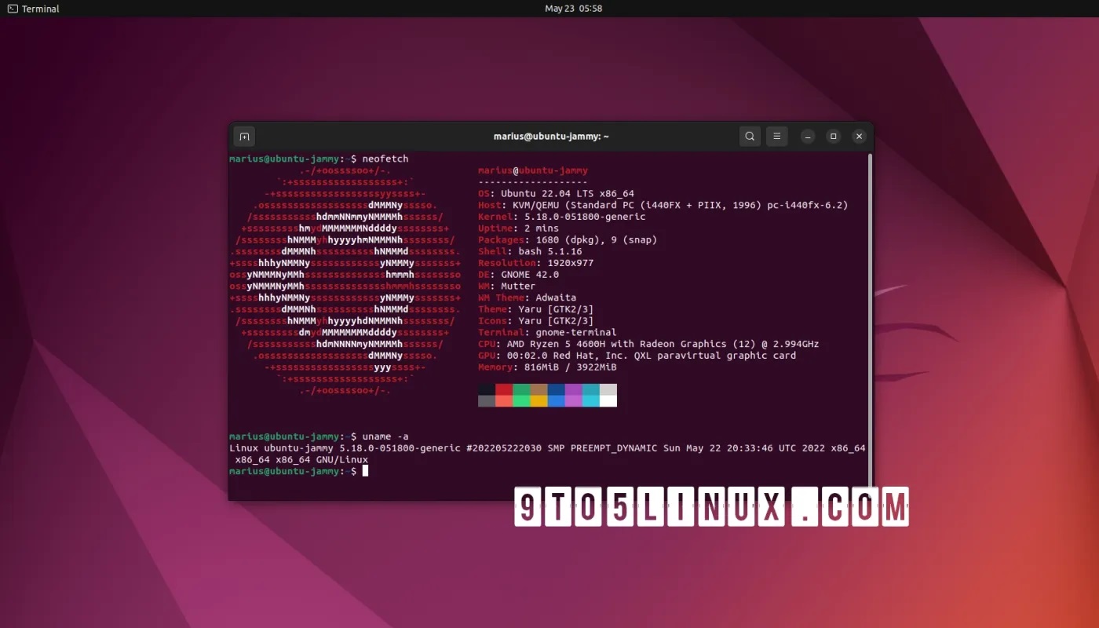Screen dimensions: 1099x628
Task: Click the title marius@ubuntu-jammy: ~
Action: pyautogui.click(x=551, y=137)
